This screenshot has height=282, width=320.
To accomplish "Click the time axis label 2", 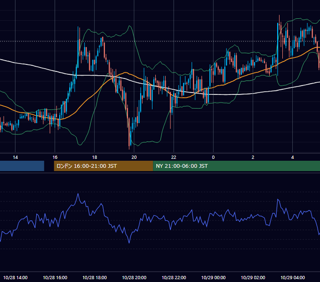I will (253, 157).
